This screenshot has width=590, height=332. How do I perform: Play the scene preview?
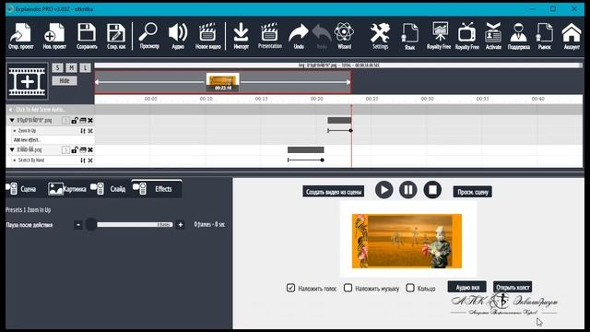[x=383, y=190]
